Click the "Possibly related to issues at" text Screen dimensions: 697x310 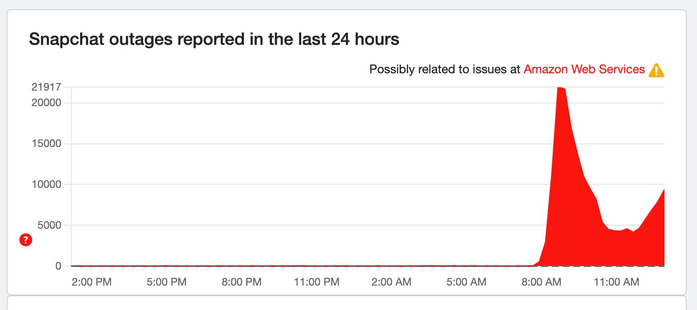445,69
